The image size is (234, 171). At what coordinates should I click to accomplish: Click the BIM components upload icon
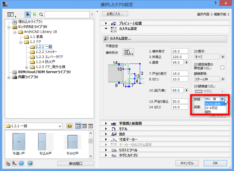click(x=30, y=163)
